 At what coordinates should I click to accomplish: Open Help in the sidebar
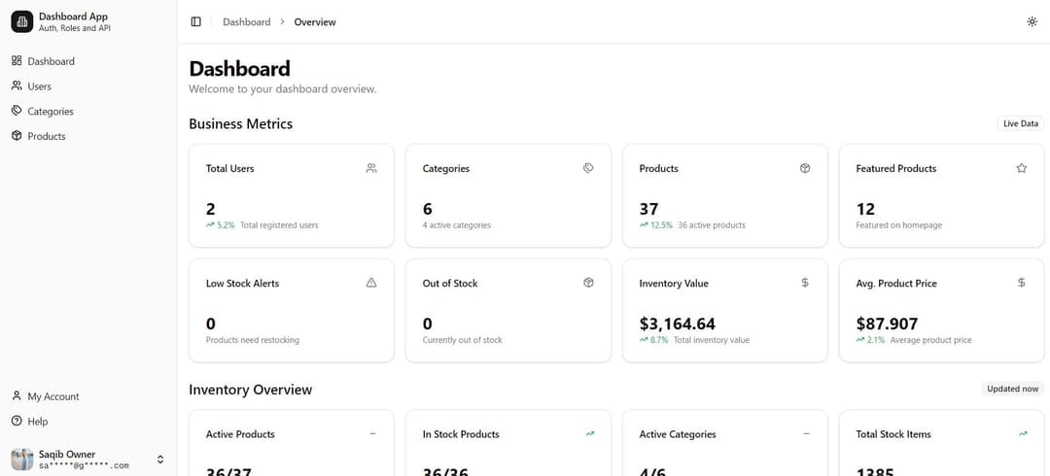[88, 421]
